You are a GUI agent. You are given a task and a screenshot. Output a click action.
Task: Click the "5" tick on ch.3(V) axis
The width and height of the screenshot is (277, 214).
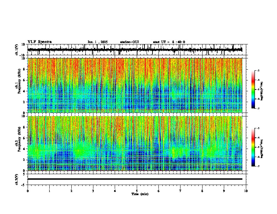coord(24,174)
